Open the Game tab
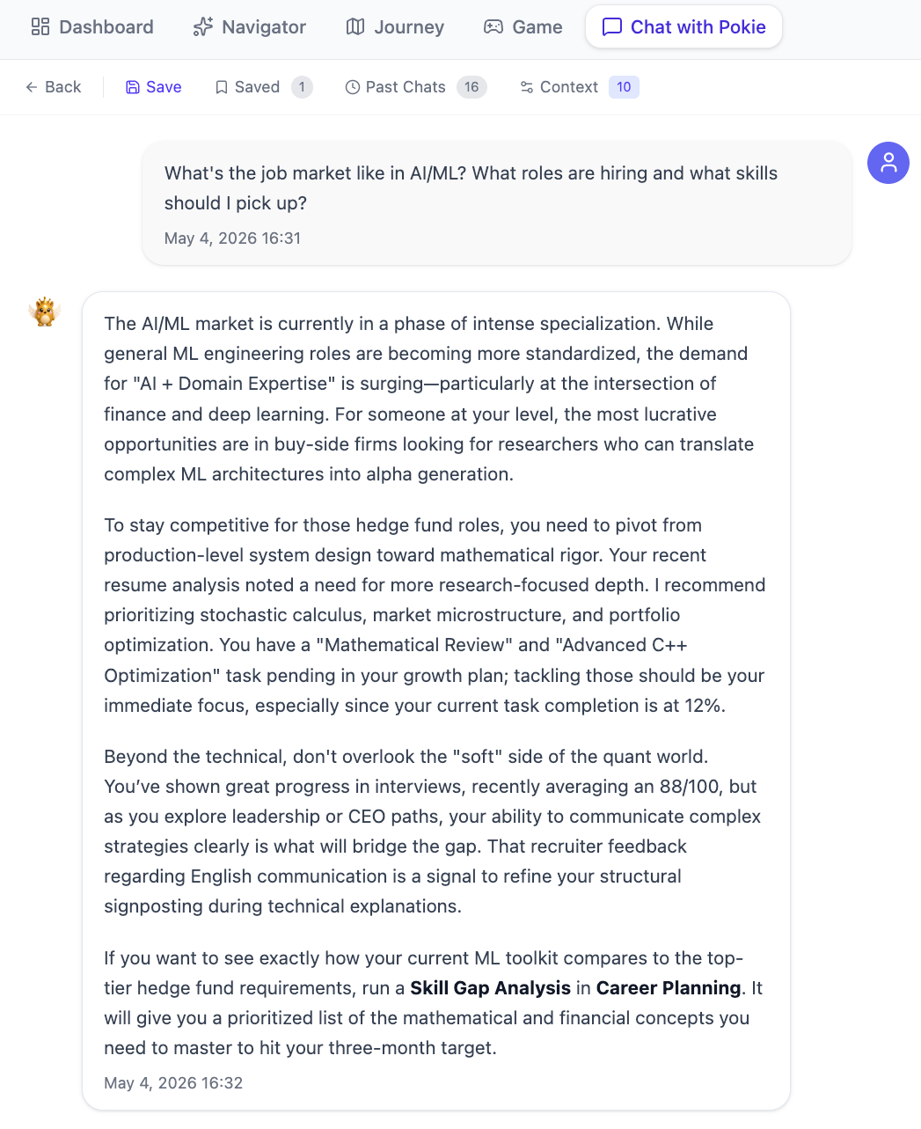This screenshot has width=921, height=1129. tap(523, 27)
